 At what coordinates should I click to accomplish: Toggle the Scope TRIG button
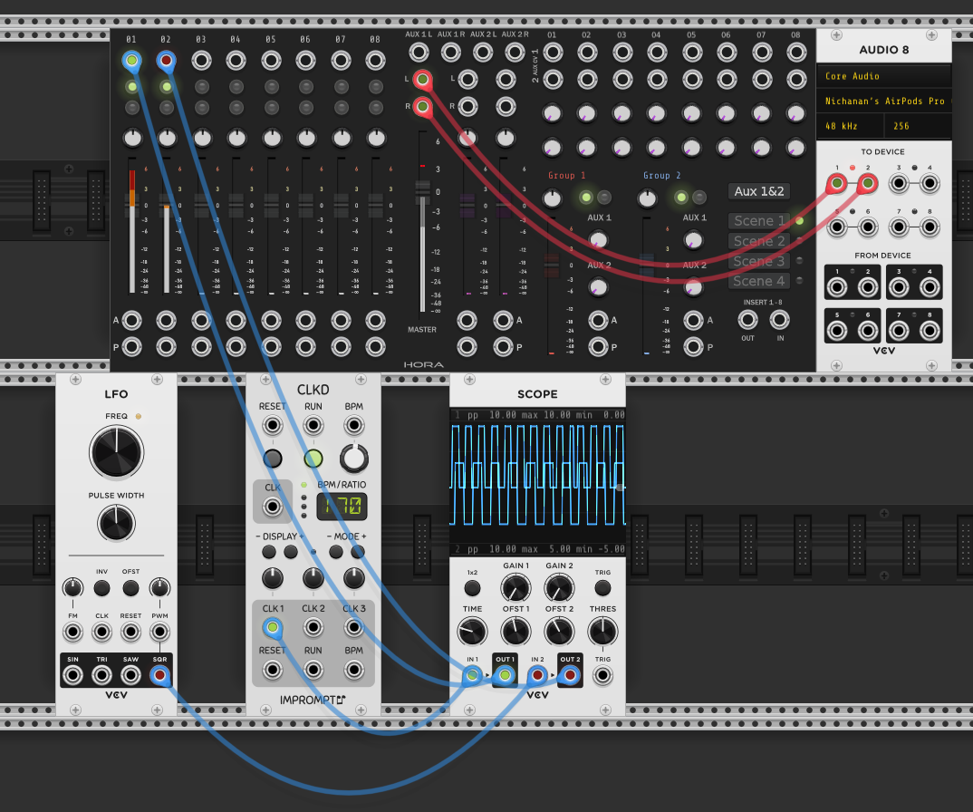[x=602, y=588]
